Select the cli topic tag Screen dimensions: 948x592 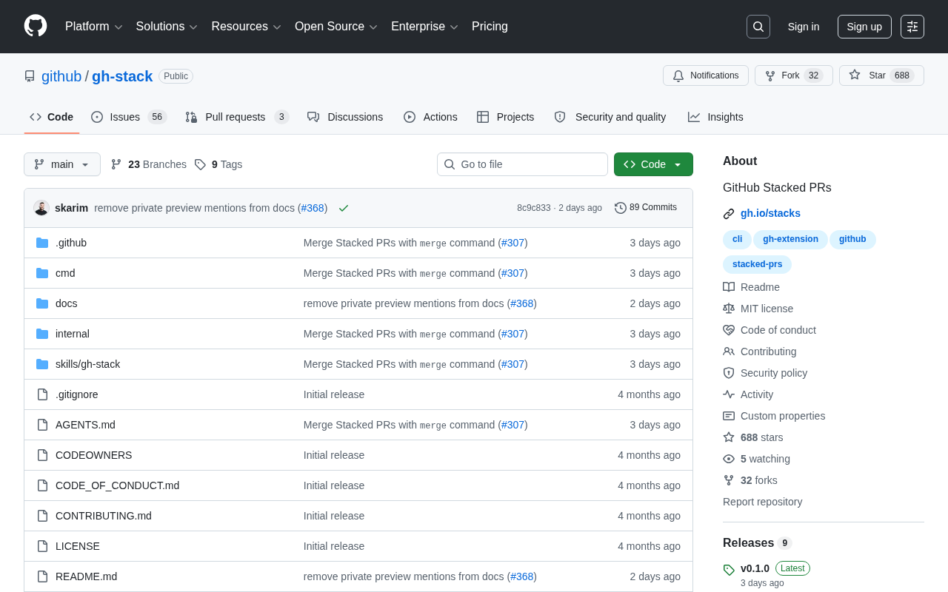737,239
